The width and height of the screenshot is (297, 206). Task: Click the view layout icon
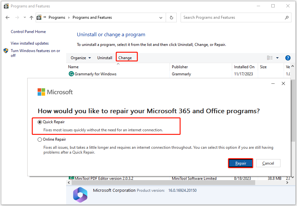pos(270,58)
